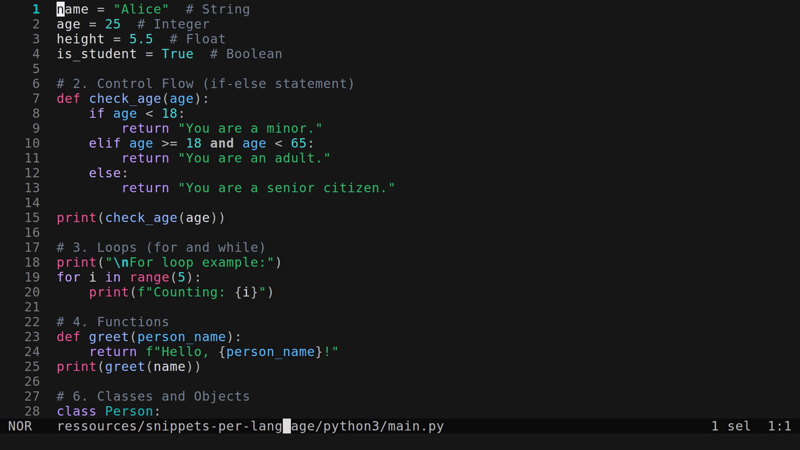Click the True boolean value on line 4
The width and height of the screenshot is (800, 450).
177,54
